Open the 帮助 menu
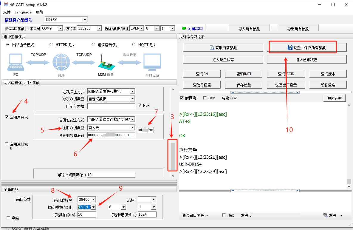Image resolution: width=353 pixels, height=230 pixels. 39,12
